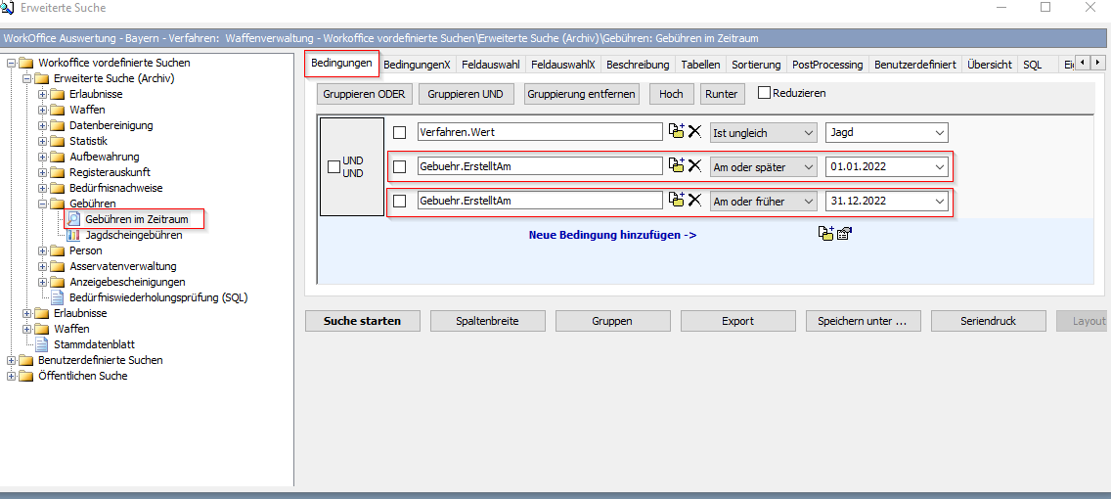Open the date dropdown showing 01.01.2022
The height and width of the screenshot is (499, 1111).
[x=940, y=166]
